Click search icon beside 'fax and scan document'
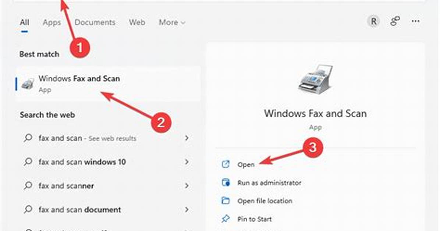The image size is (440, 231). (x=28, y=209)
